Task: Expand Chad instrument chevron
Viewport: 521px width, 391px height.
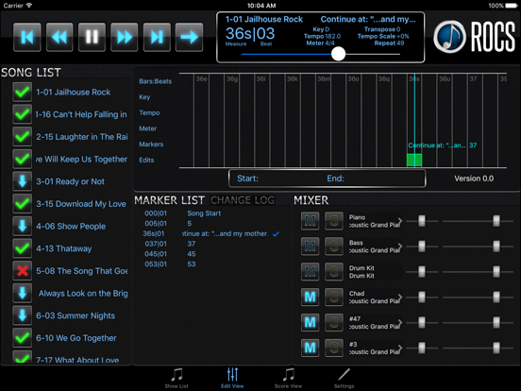Action: 400,297
